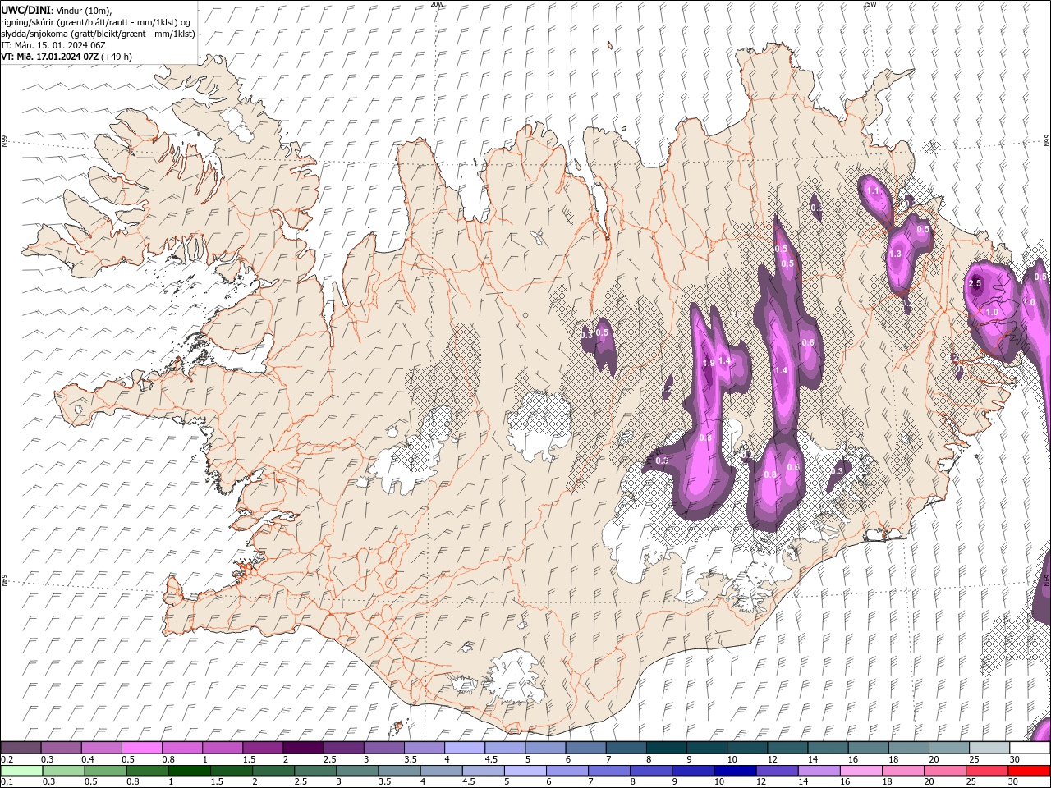Pick dark teal upper swatch between 8 and 9

[666, 748]
